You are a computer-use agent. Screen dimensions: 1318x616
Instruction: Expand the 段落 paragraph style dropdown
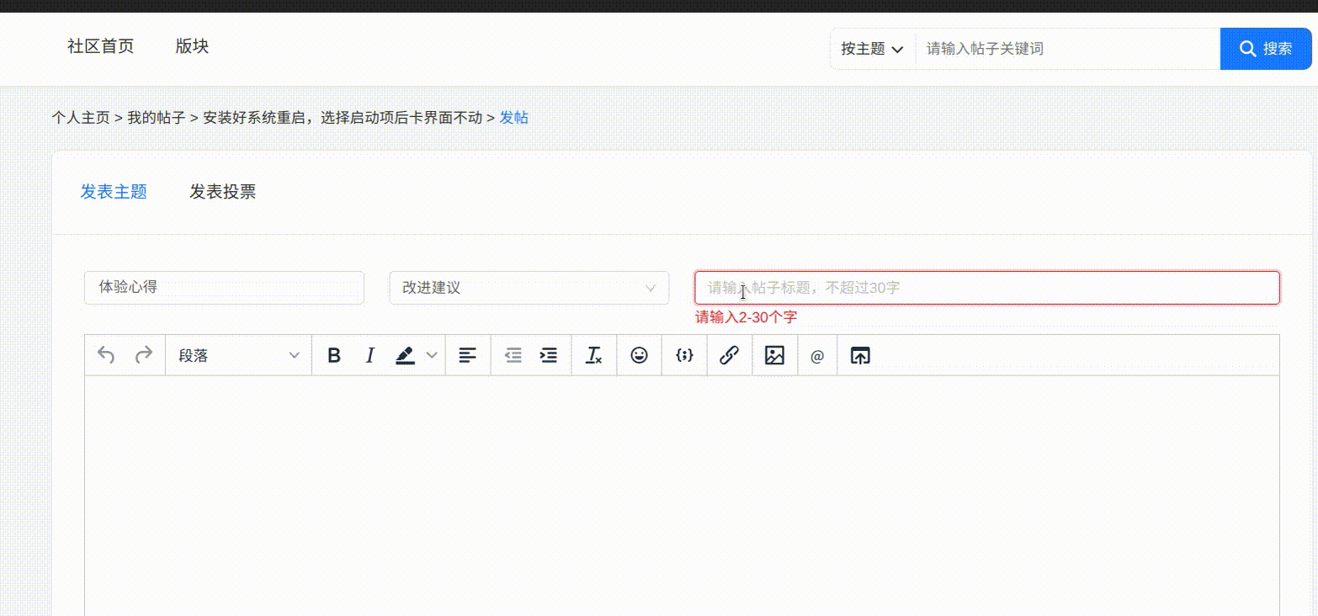click(x=239, y=355)
